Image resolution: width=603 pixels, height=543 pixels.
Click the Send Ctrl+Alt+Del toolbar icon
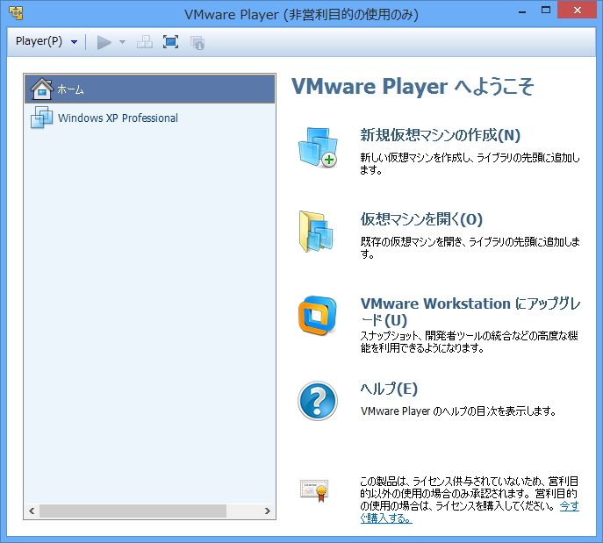tap(145, 42)
